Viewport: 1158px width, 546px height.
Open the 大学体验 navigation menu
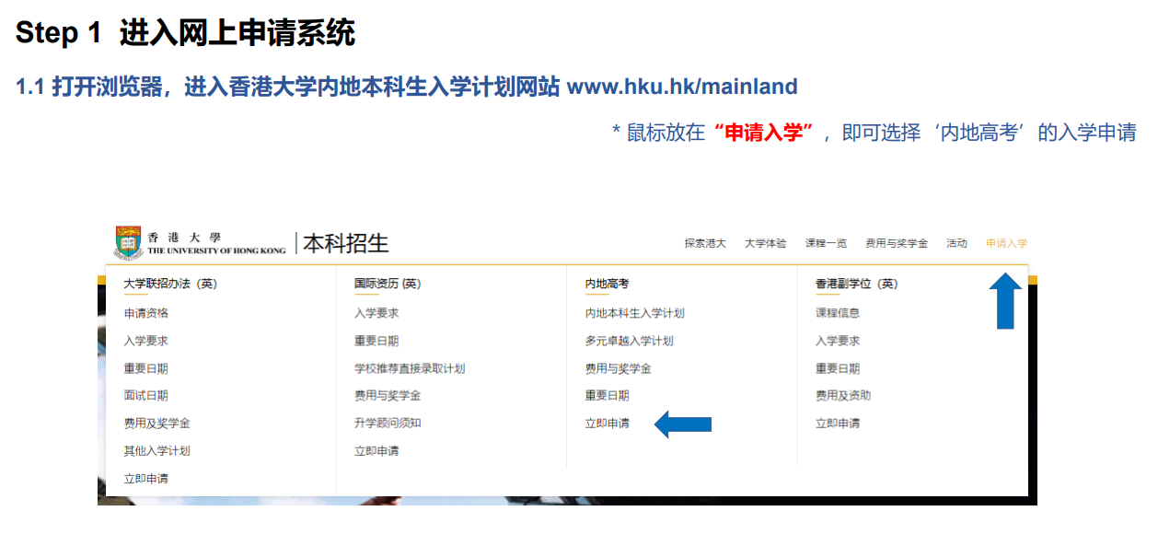(765, 244)
